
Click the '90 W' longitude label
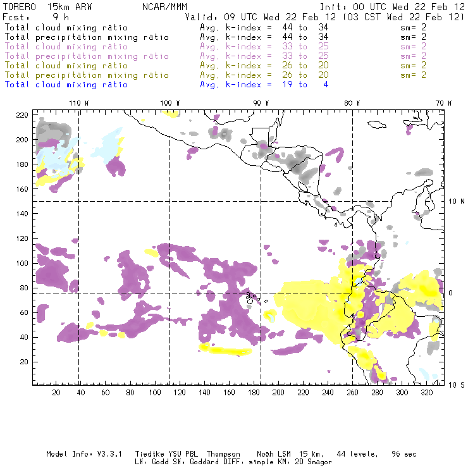[x=261, y=103]
